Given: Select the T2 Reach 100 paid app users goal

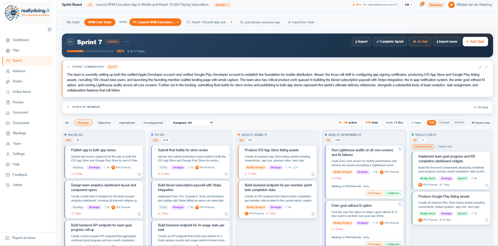Looking at the screenshot, I should [209, 22].
